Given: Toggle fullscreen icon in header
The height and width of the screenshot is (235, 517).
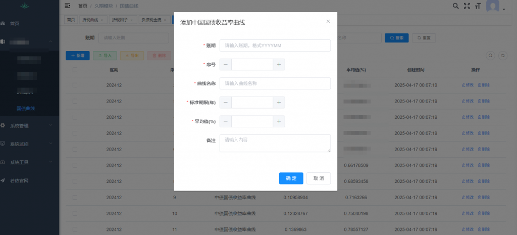Looking at the screenshot, I should [x=467, y=6].
